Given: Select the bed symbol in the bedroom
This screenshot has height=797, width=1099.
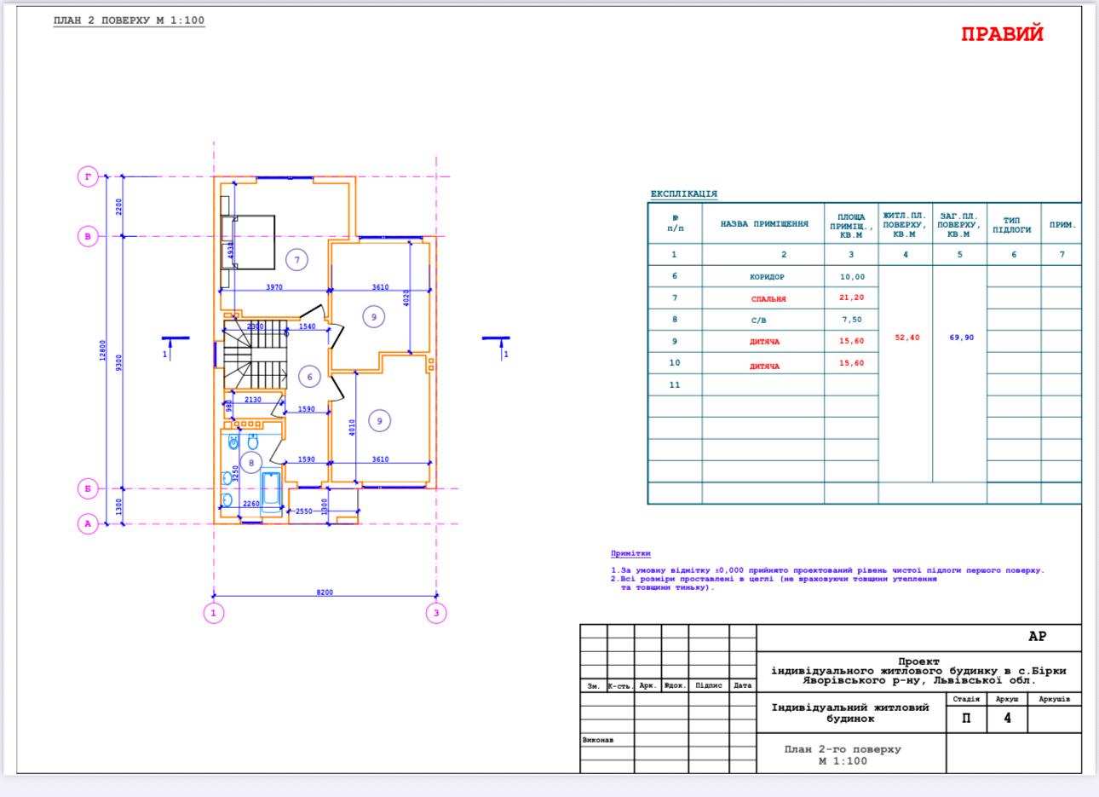Looking at the screenshot, I should [x=249, y=241].
